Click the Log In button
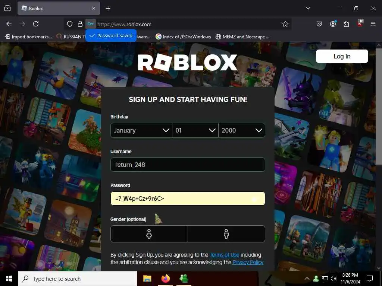Image resolution: width=382 pixels, height=286 pixels. [x=342, y=57]
